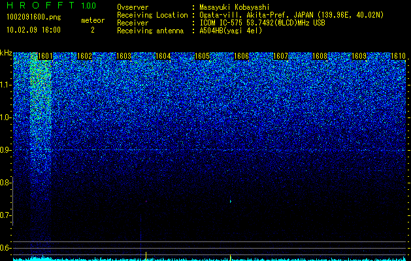Click the 1609 time marker

click(x=359, y=56)
